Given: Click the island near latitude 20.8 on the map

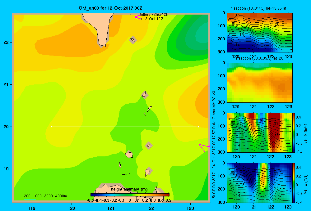Looking at the screenshot, I should click(x=145, y=95).
